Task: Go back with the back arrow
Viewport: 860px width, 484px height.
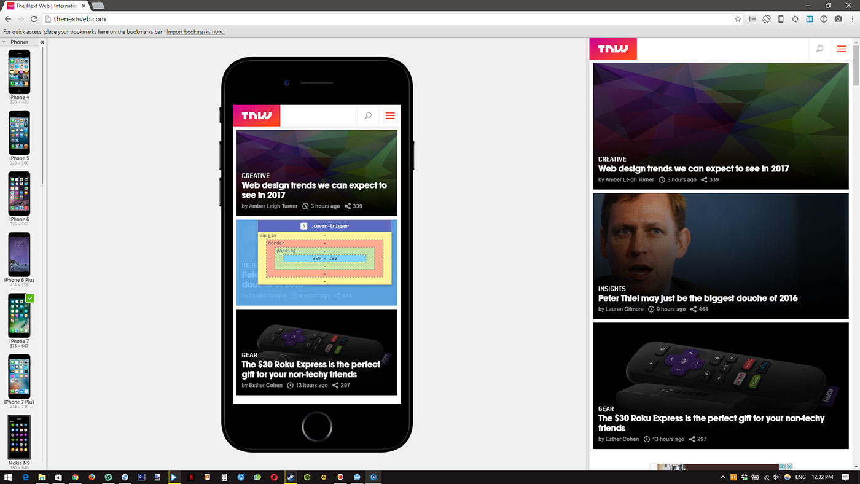Action: tap(7, 19)
